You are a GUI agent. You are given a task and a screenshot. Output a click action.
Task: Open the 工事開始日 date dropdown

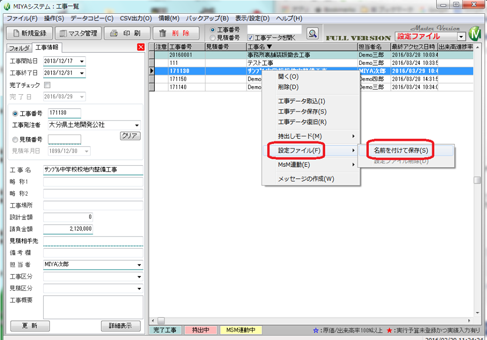click(x=82, y=61)
